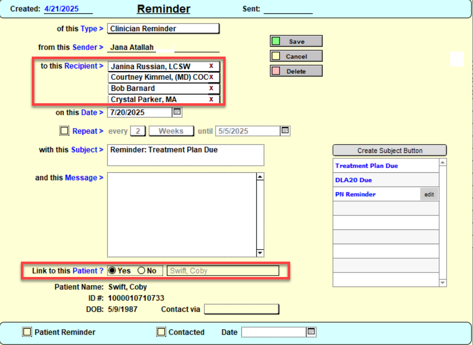Open calendar picker beside date 7/20/2025
The height and width of the screenshot is (345, 473).
[177, 113]
